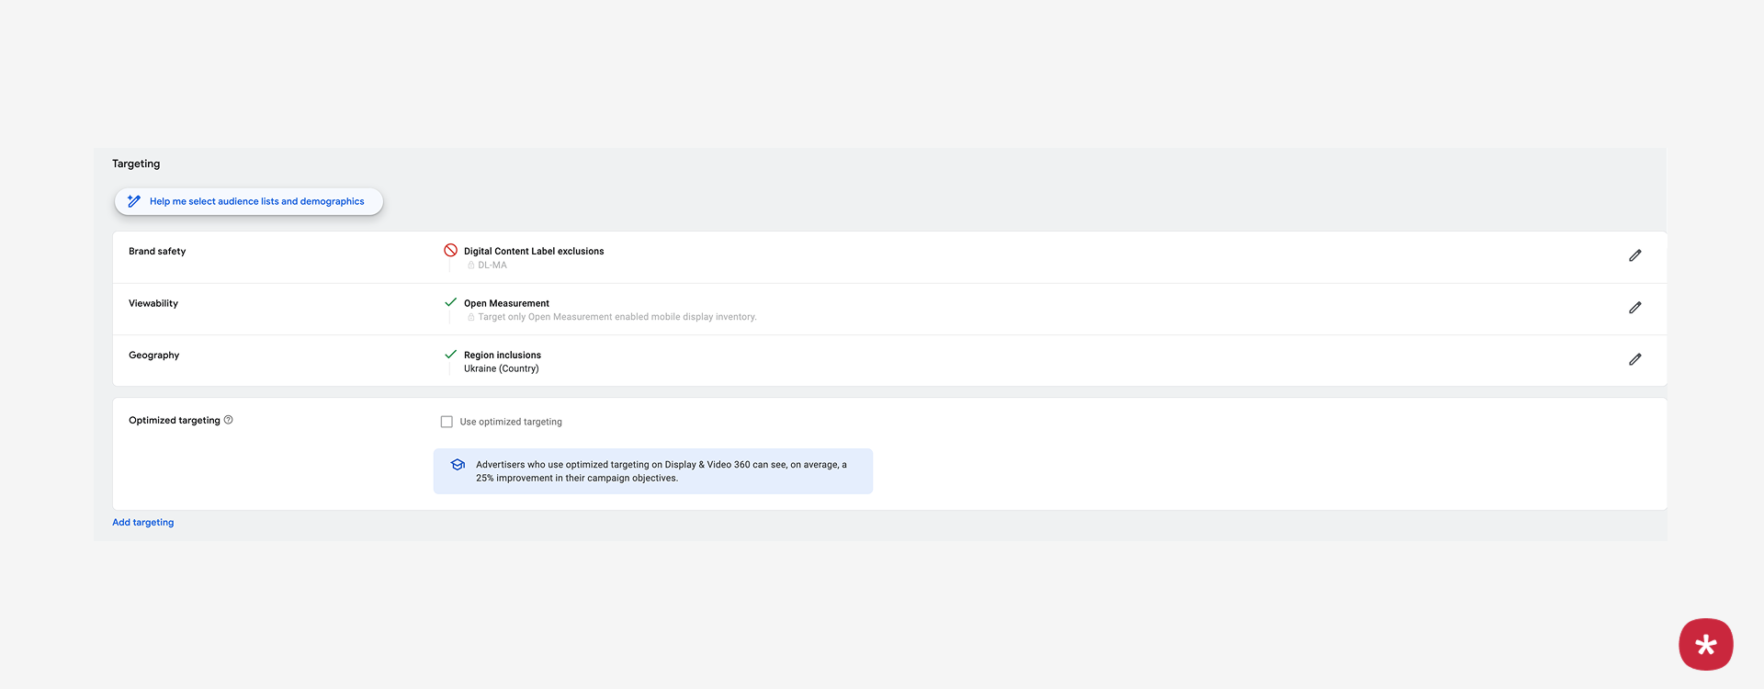1764x689 pixels.
Task: Click the graduation cap icon in the info banner
Action: (458, 465)
